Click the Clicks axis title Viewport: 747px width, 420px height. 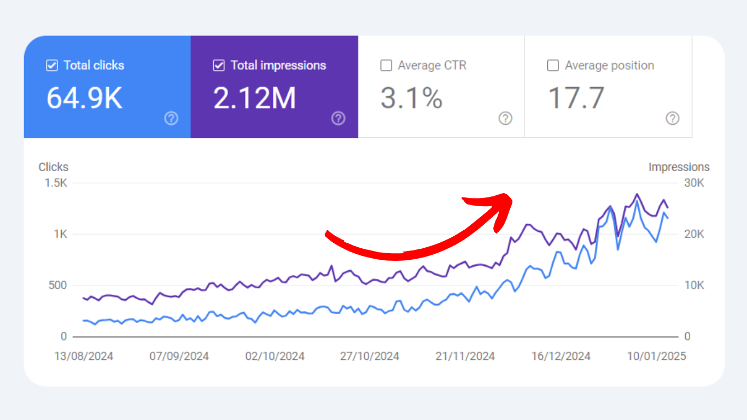[54, 167]
